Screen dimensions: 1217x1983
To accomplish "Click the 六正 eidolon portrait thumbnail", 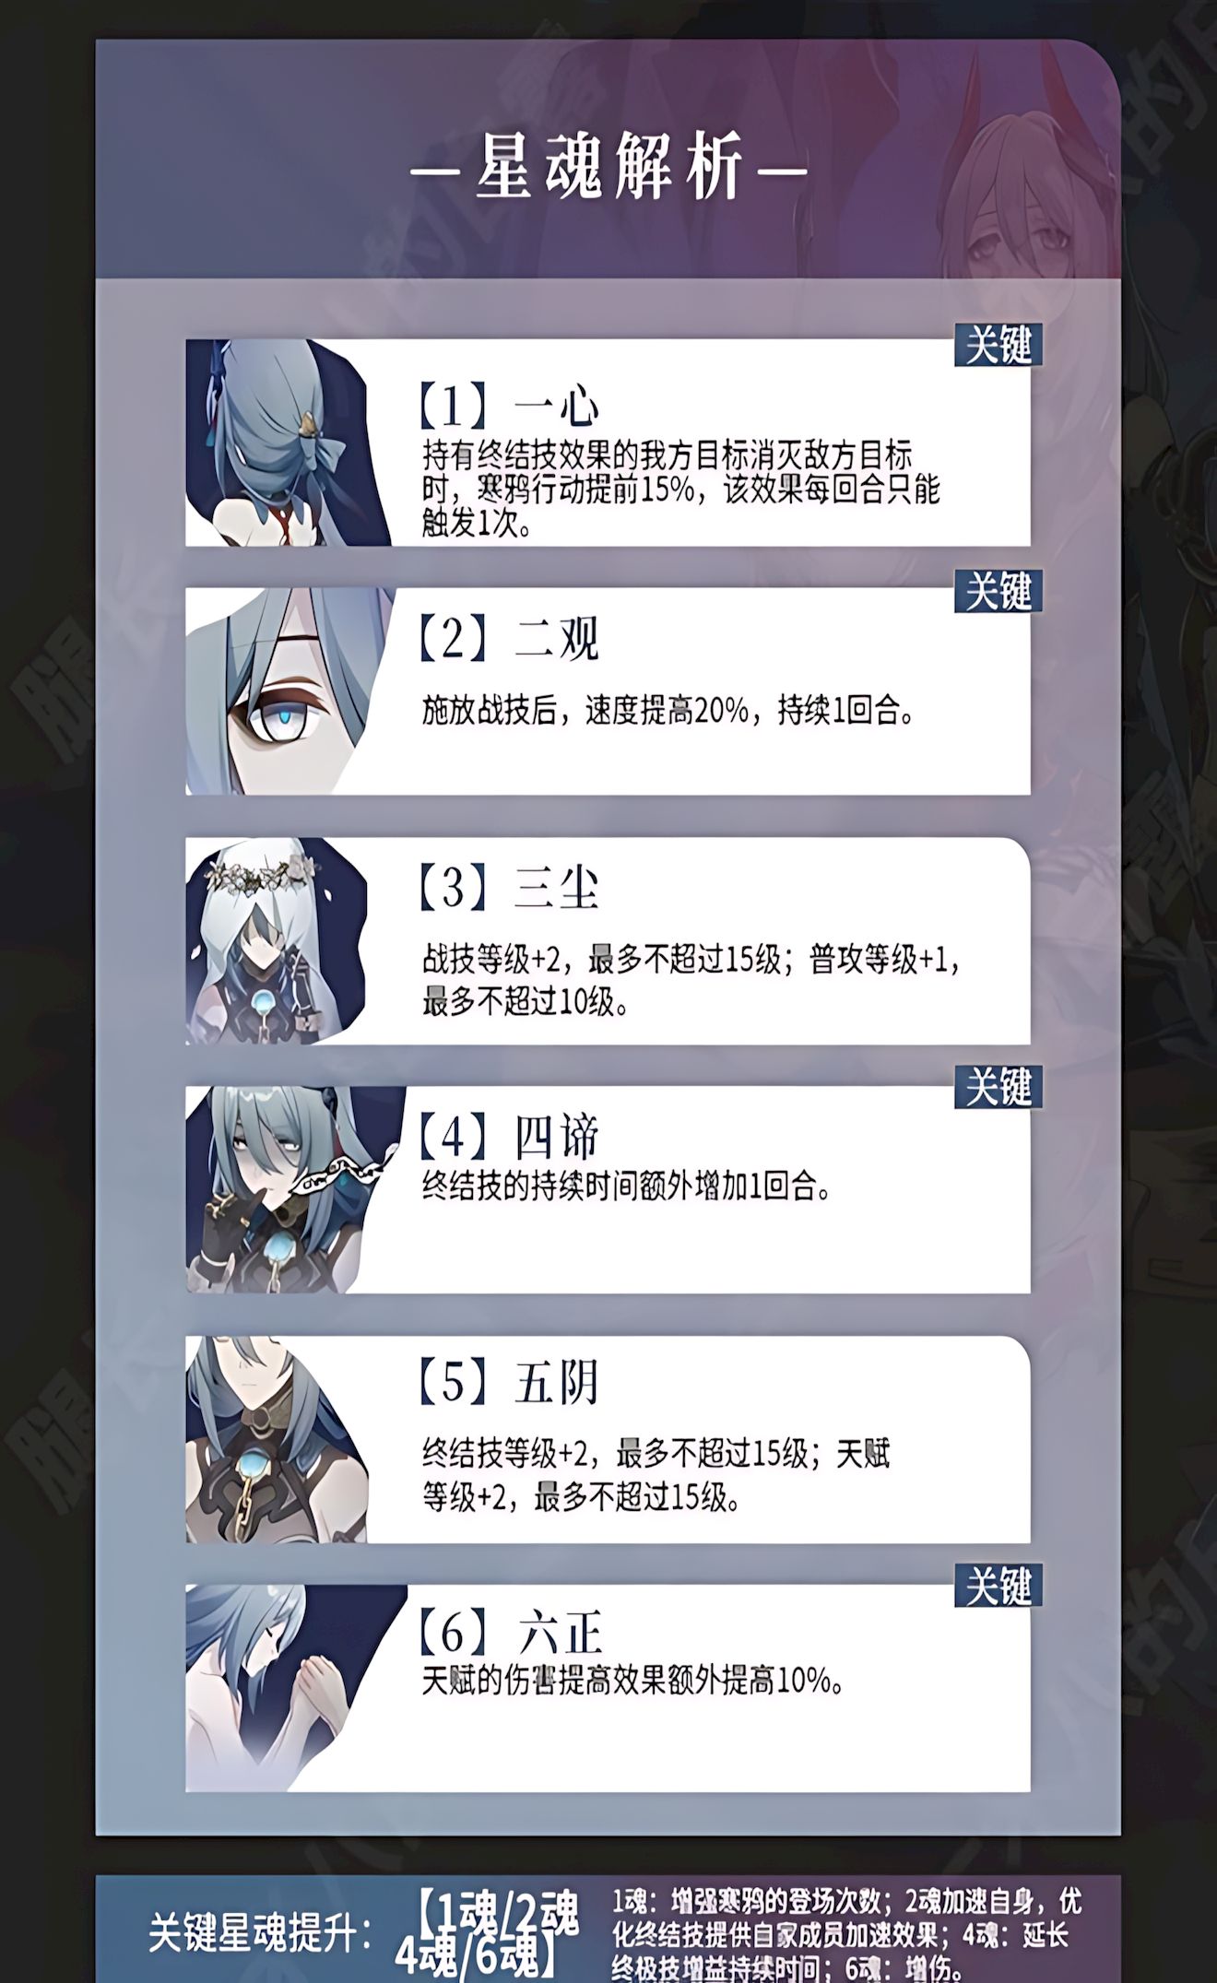I will point(296,1689).
